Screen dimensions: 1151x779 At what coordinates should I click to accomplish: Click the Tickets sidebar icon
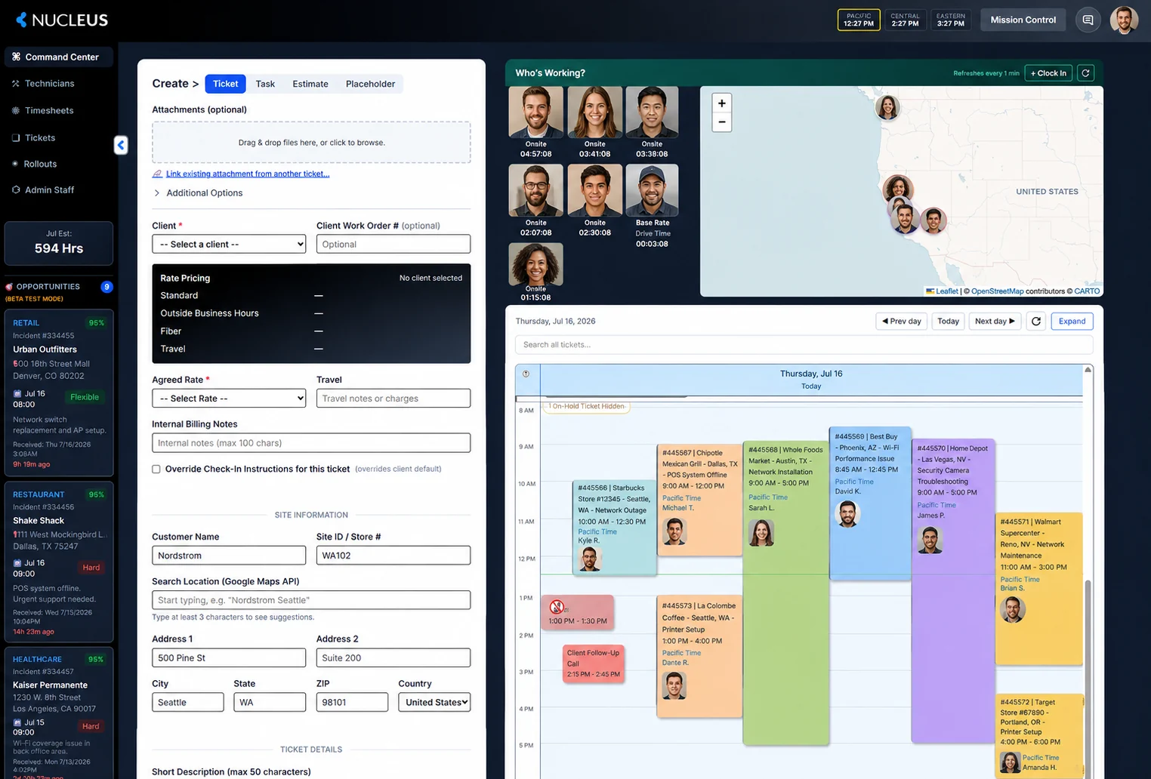(15, 138)
